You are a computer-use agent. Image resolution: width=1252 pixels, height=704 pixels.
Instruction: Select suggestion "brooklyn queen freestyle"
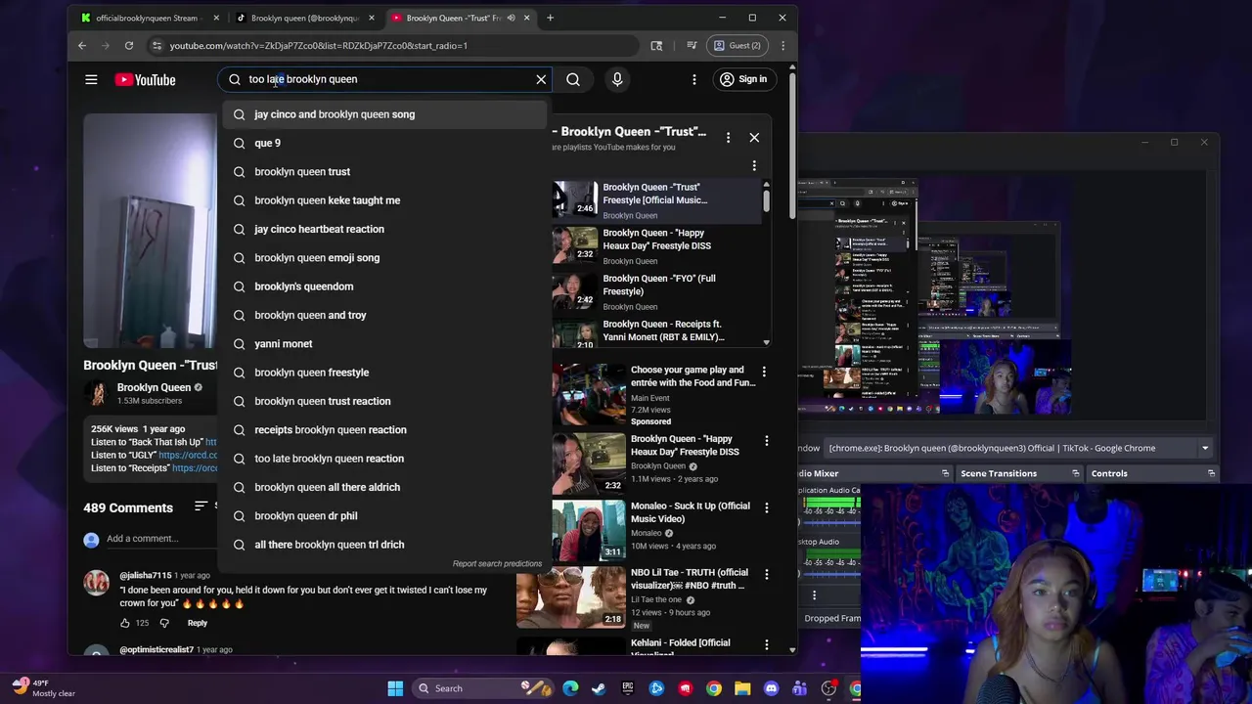point(383,373)
